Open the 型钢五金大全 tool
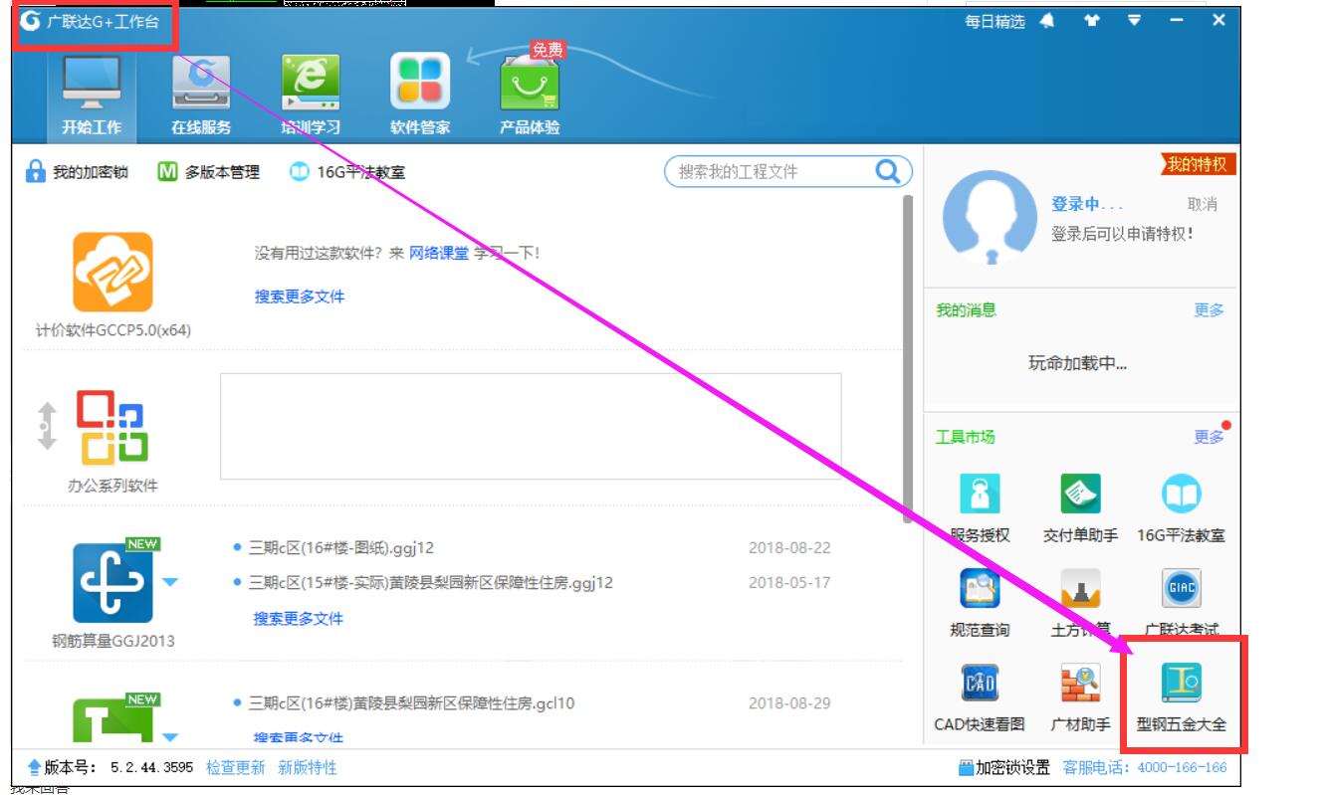Image resolution: width=1324 pixels, height=795 pixels. pyautogui.click(x=1182, y=697)
